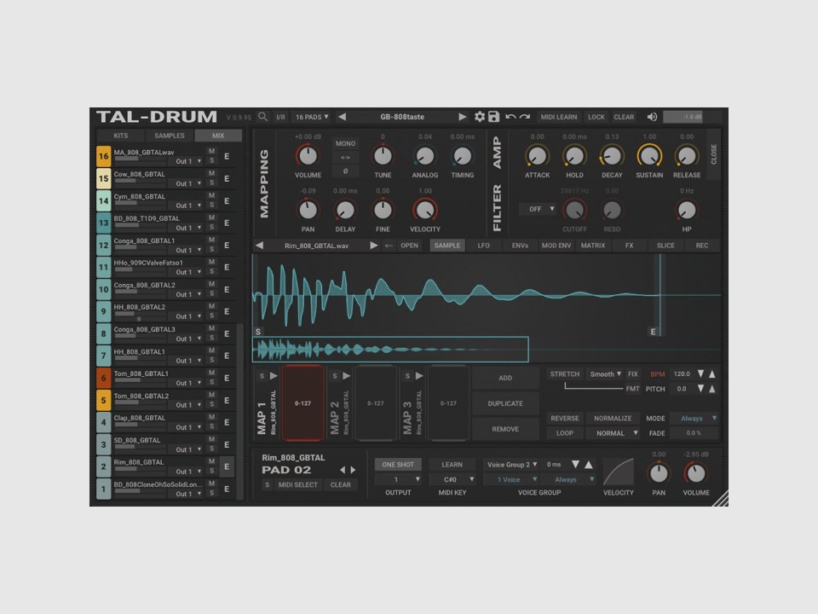The width and height of the screenshot is (818, 614).
Task: Toggle the LOOP option
Action: click(x=564, y=433)
